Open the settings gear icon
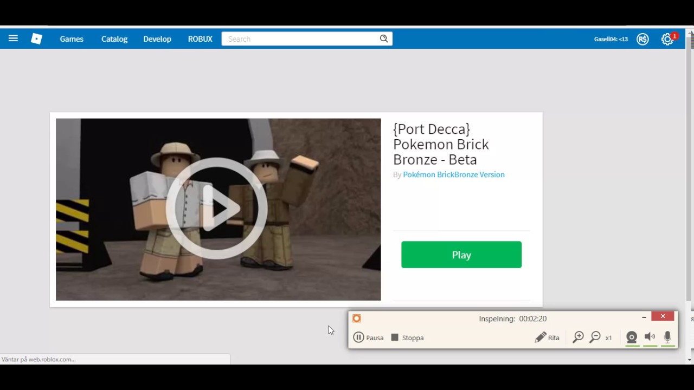Viewport: 694px width, 390px height. (x=667, y=39)
